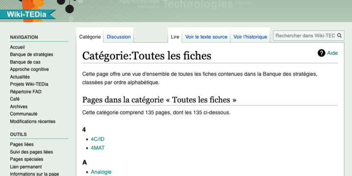Open the Actualités link
Image resolution: width=352 pixels, height=176 pixels.
click(x=20, y=77)
